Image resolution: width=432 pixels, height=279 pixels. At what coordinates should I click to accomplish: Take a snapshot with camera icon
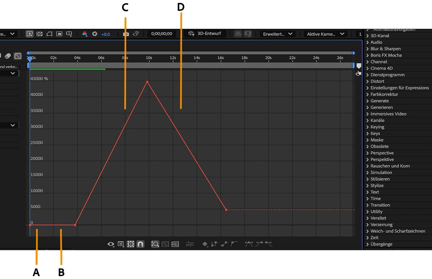click(x=126, y=34)
